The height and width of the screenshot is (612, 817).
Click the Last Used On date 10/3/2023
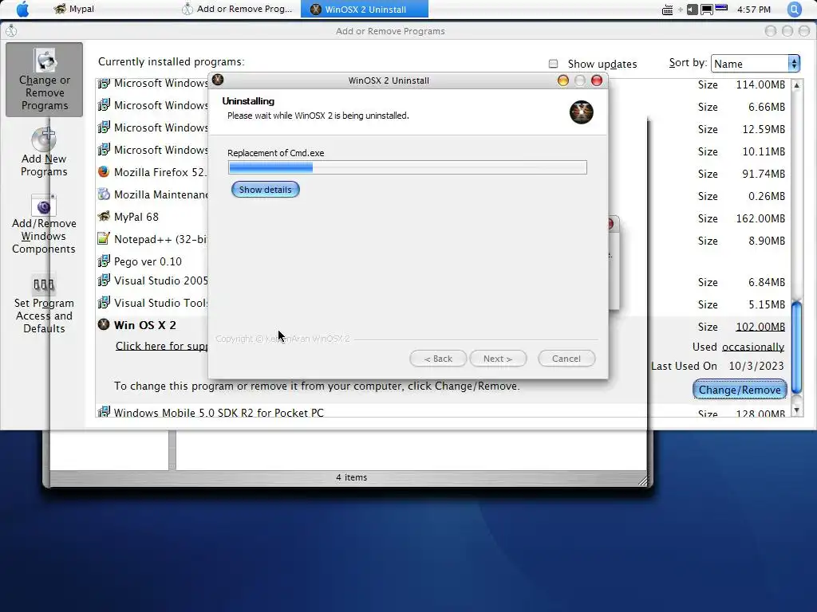tap(756, 366)
